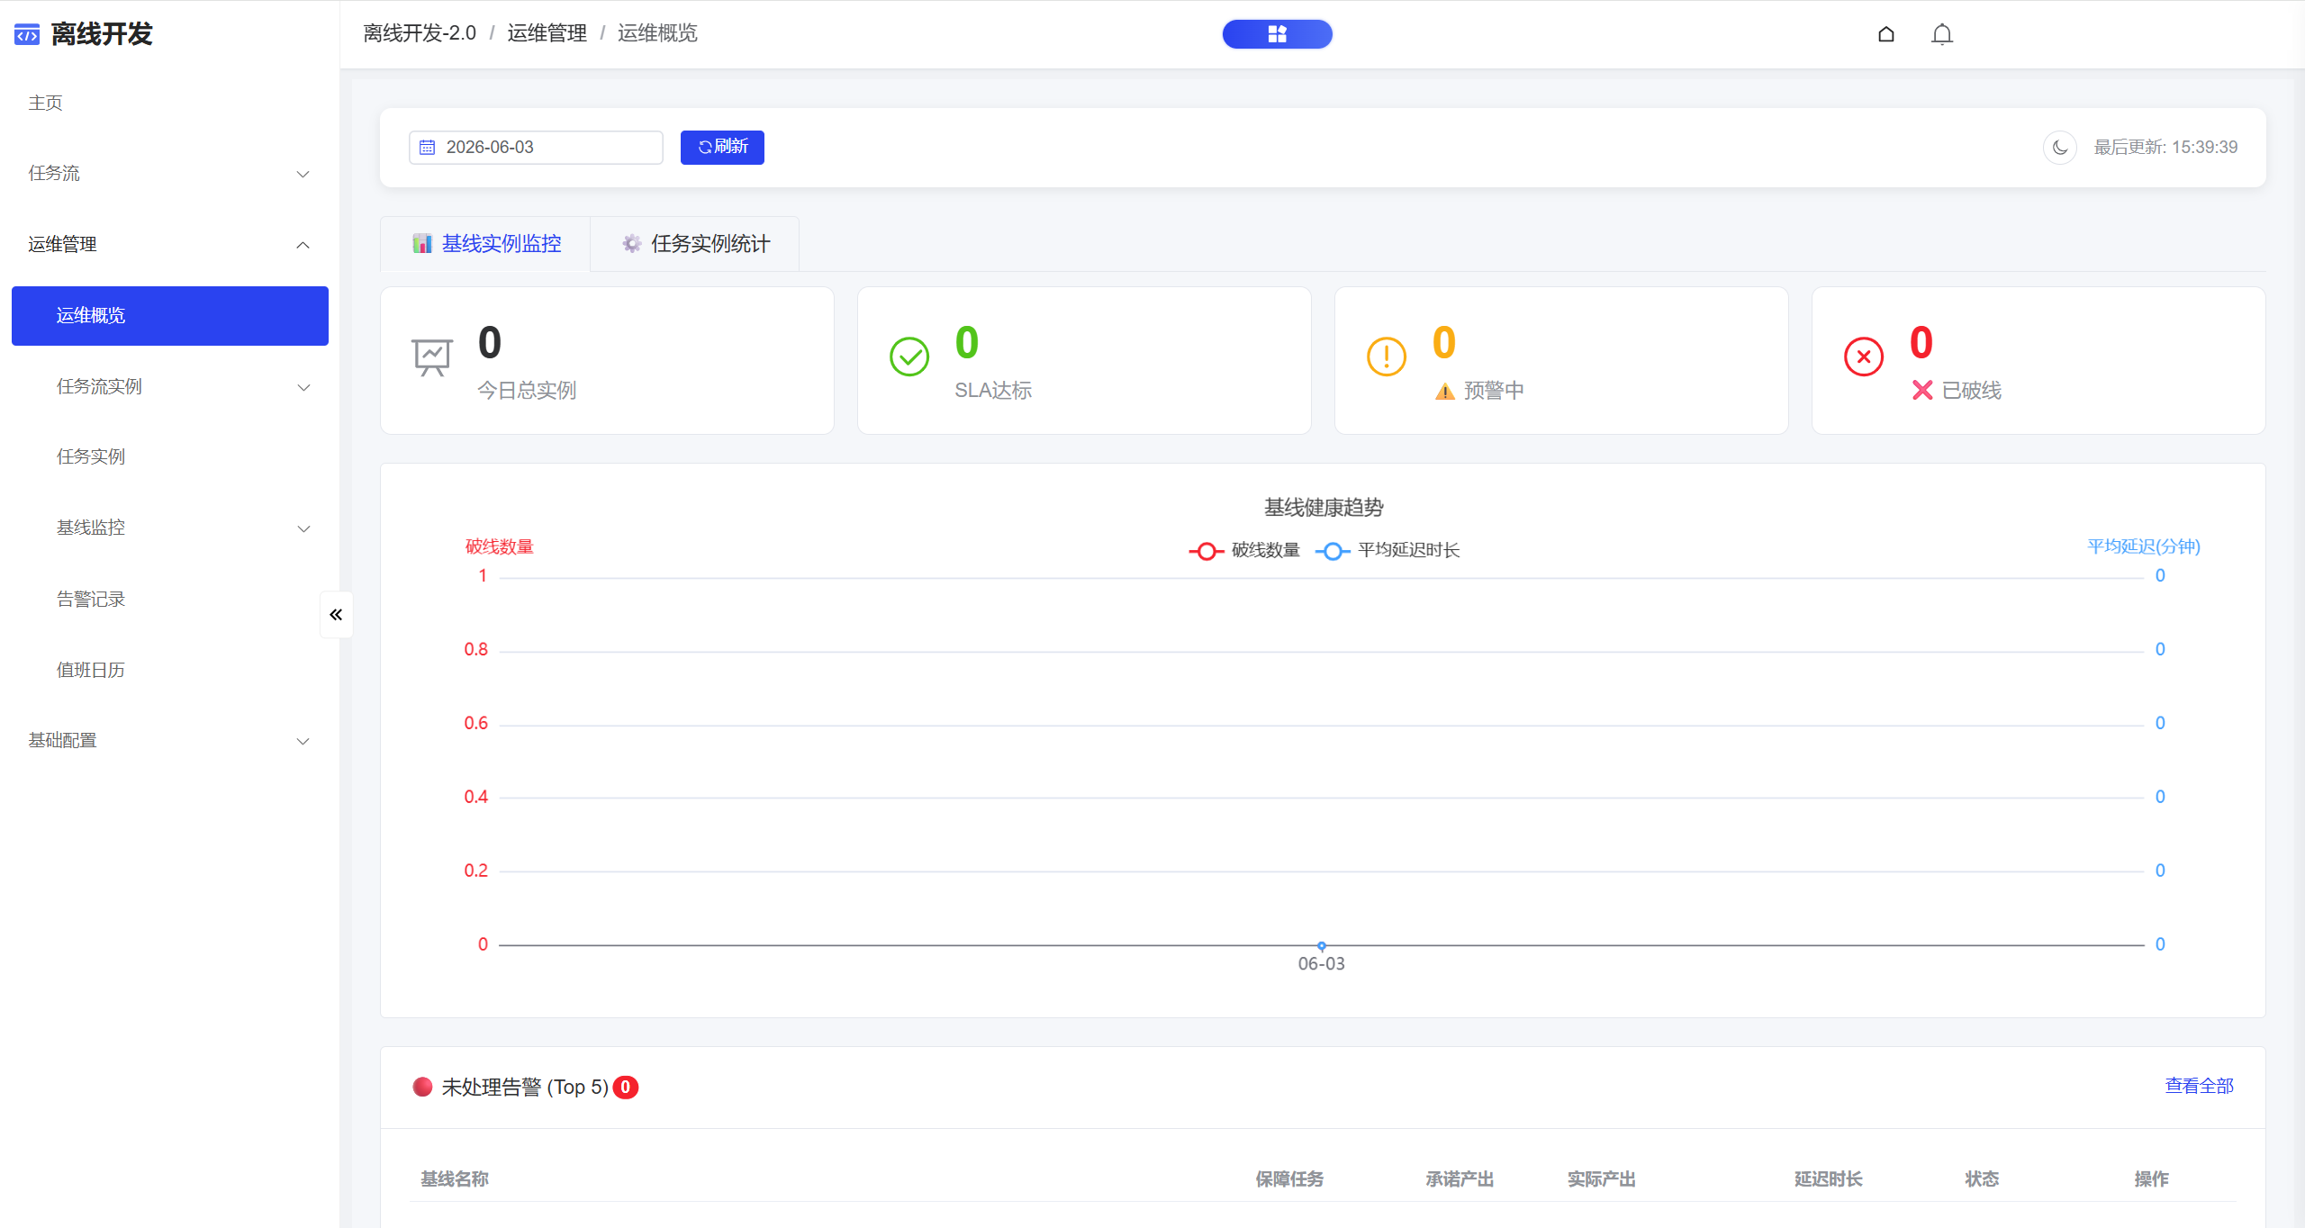Click the red X beside 已破线
Image resolution: width=2305 pixels, height=1228 pixels.
coord(1922,390)
